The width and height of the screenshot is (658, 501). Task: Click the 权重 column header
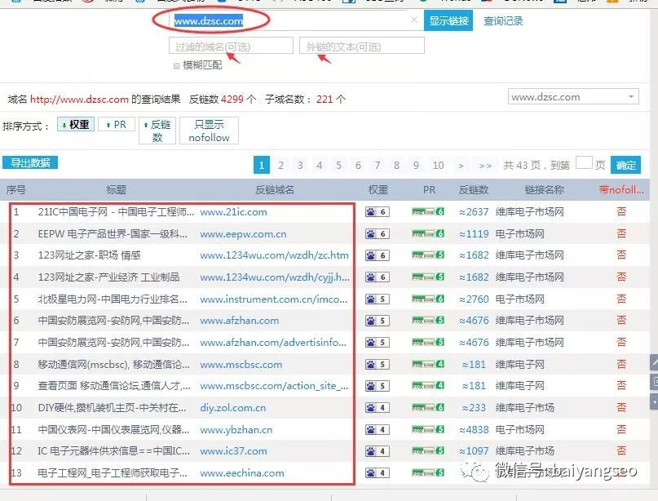point(378,190)
